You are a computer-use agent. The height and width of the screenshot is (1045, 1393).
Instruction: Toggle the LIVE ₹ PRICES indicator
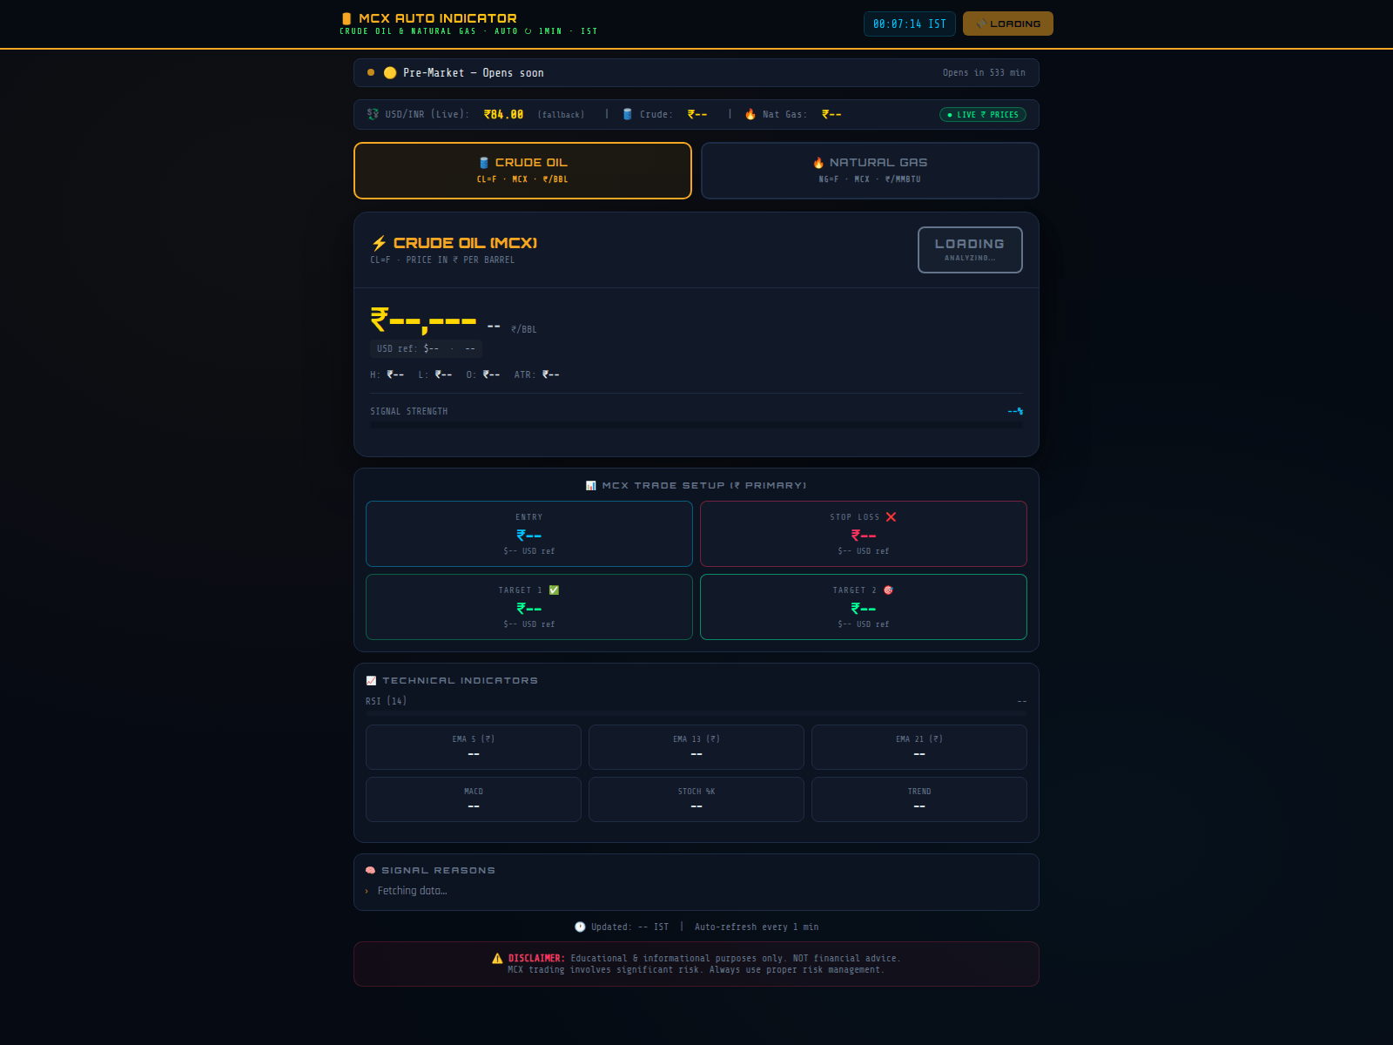click(983, 114)
